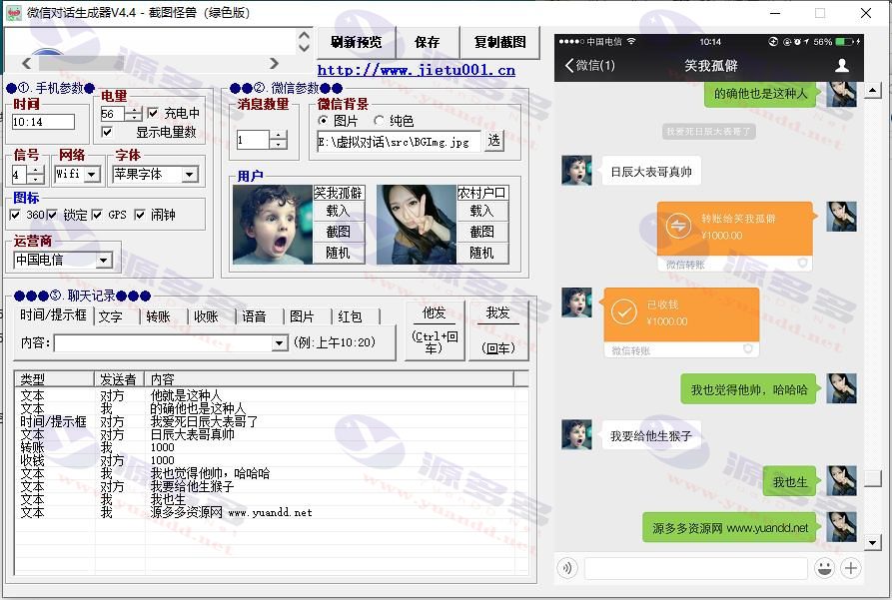Click the back arrow beside 微信(1)
This screenshot has width=892, height=600.
coord(569,66)
